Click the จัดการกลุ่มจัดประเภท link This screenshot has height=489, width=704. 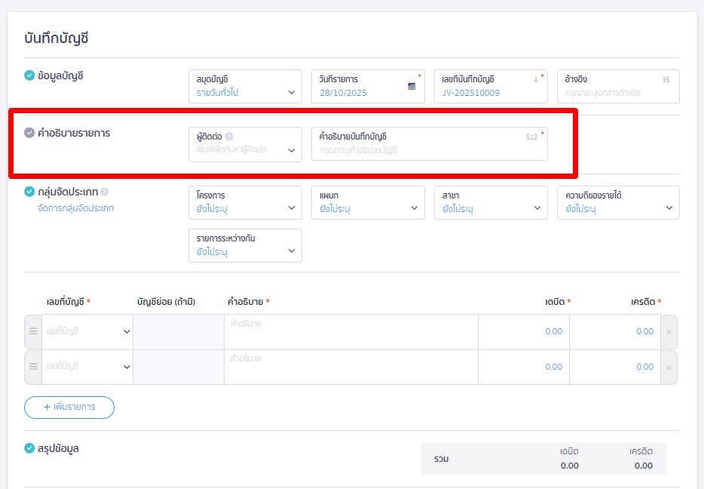[75, 208]
